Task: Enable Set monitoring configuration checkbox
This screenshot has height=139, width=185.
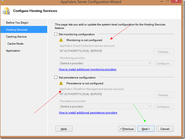Action: tap(56, 34)
